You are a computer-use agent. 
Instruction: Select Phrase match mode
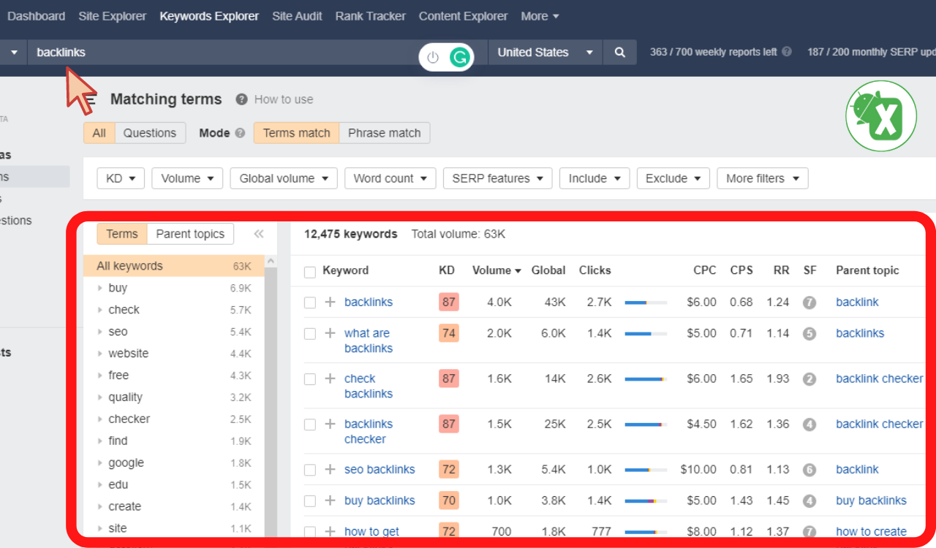tap(385, 133)
